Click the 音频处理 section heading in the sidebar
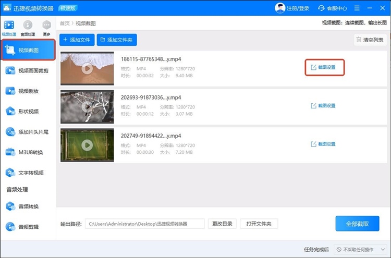391x258 pixels. click(17, 190)
